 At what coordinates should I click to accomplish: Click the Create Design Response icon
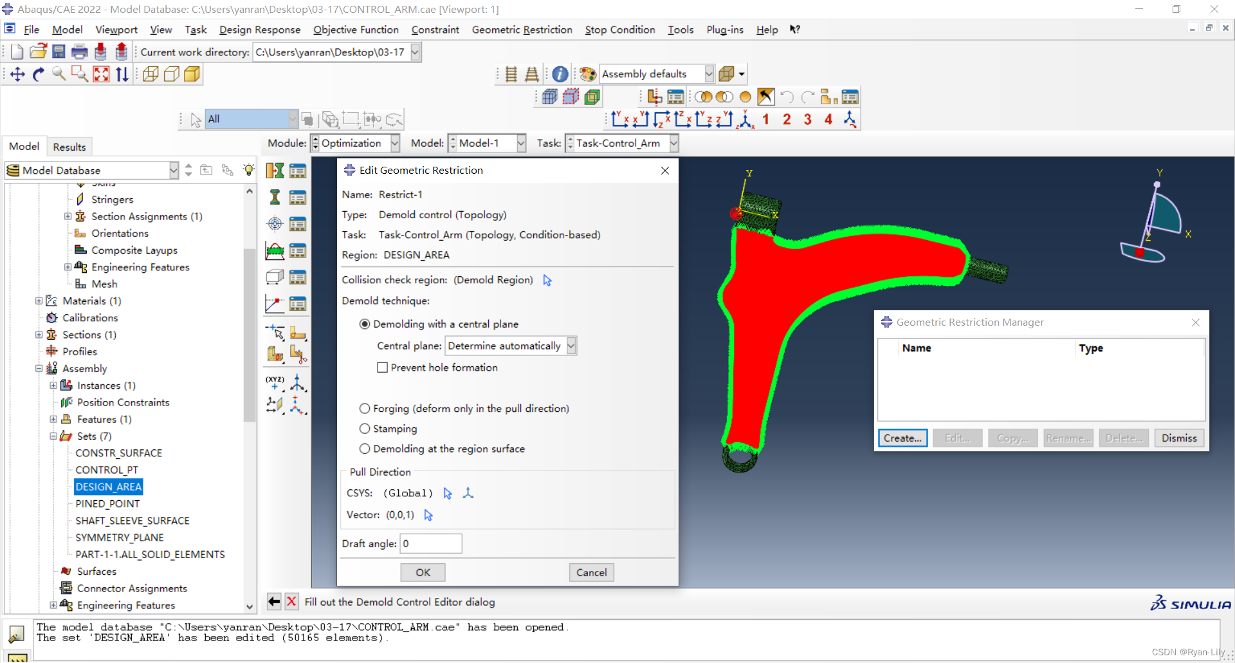[x=275, y=197]
